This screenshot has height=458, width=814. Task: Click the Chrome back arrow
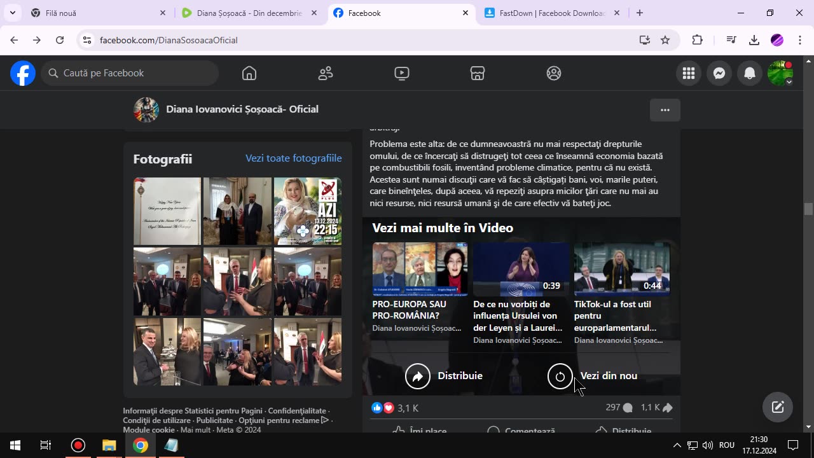14,40
